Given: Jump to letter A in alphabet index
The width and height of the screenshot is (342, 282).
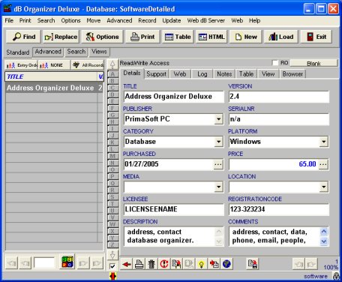Looking at the screenshot, I should pyautogui.click(x=112, y=74).
